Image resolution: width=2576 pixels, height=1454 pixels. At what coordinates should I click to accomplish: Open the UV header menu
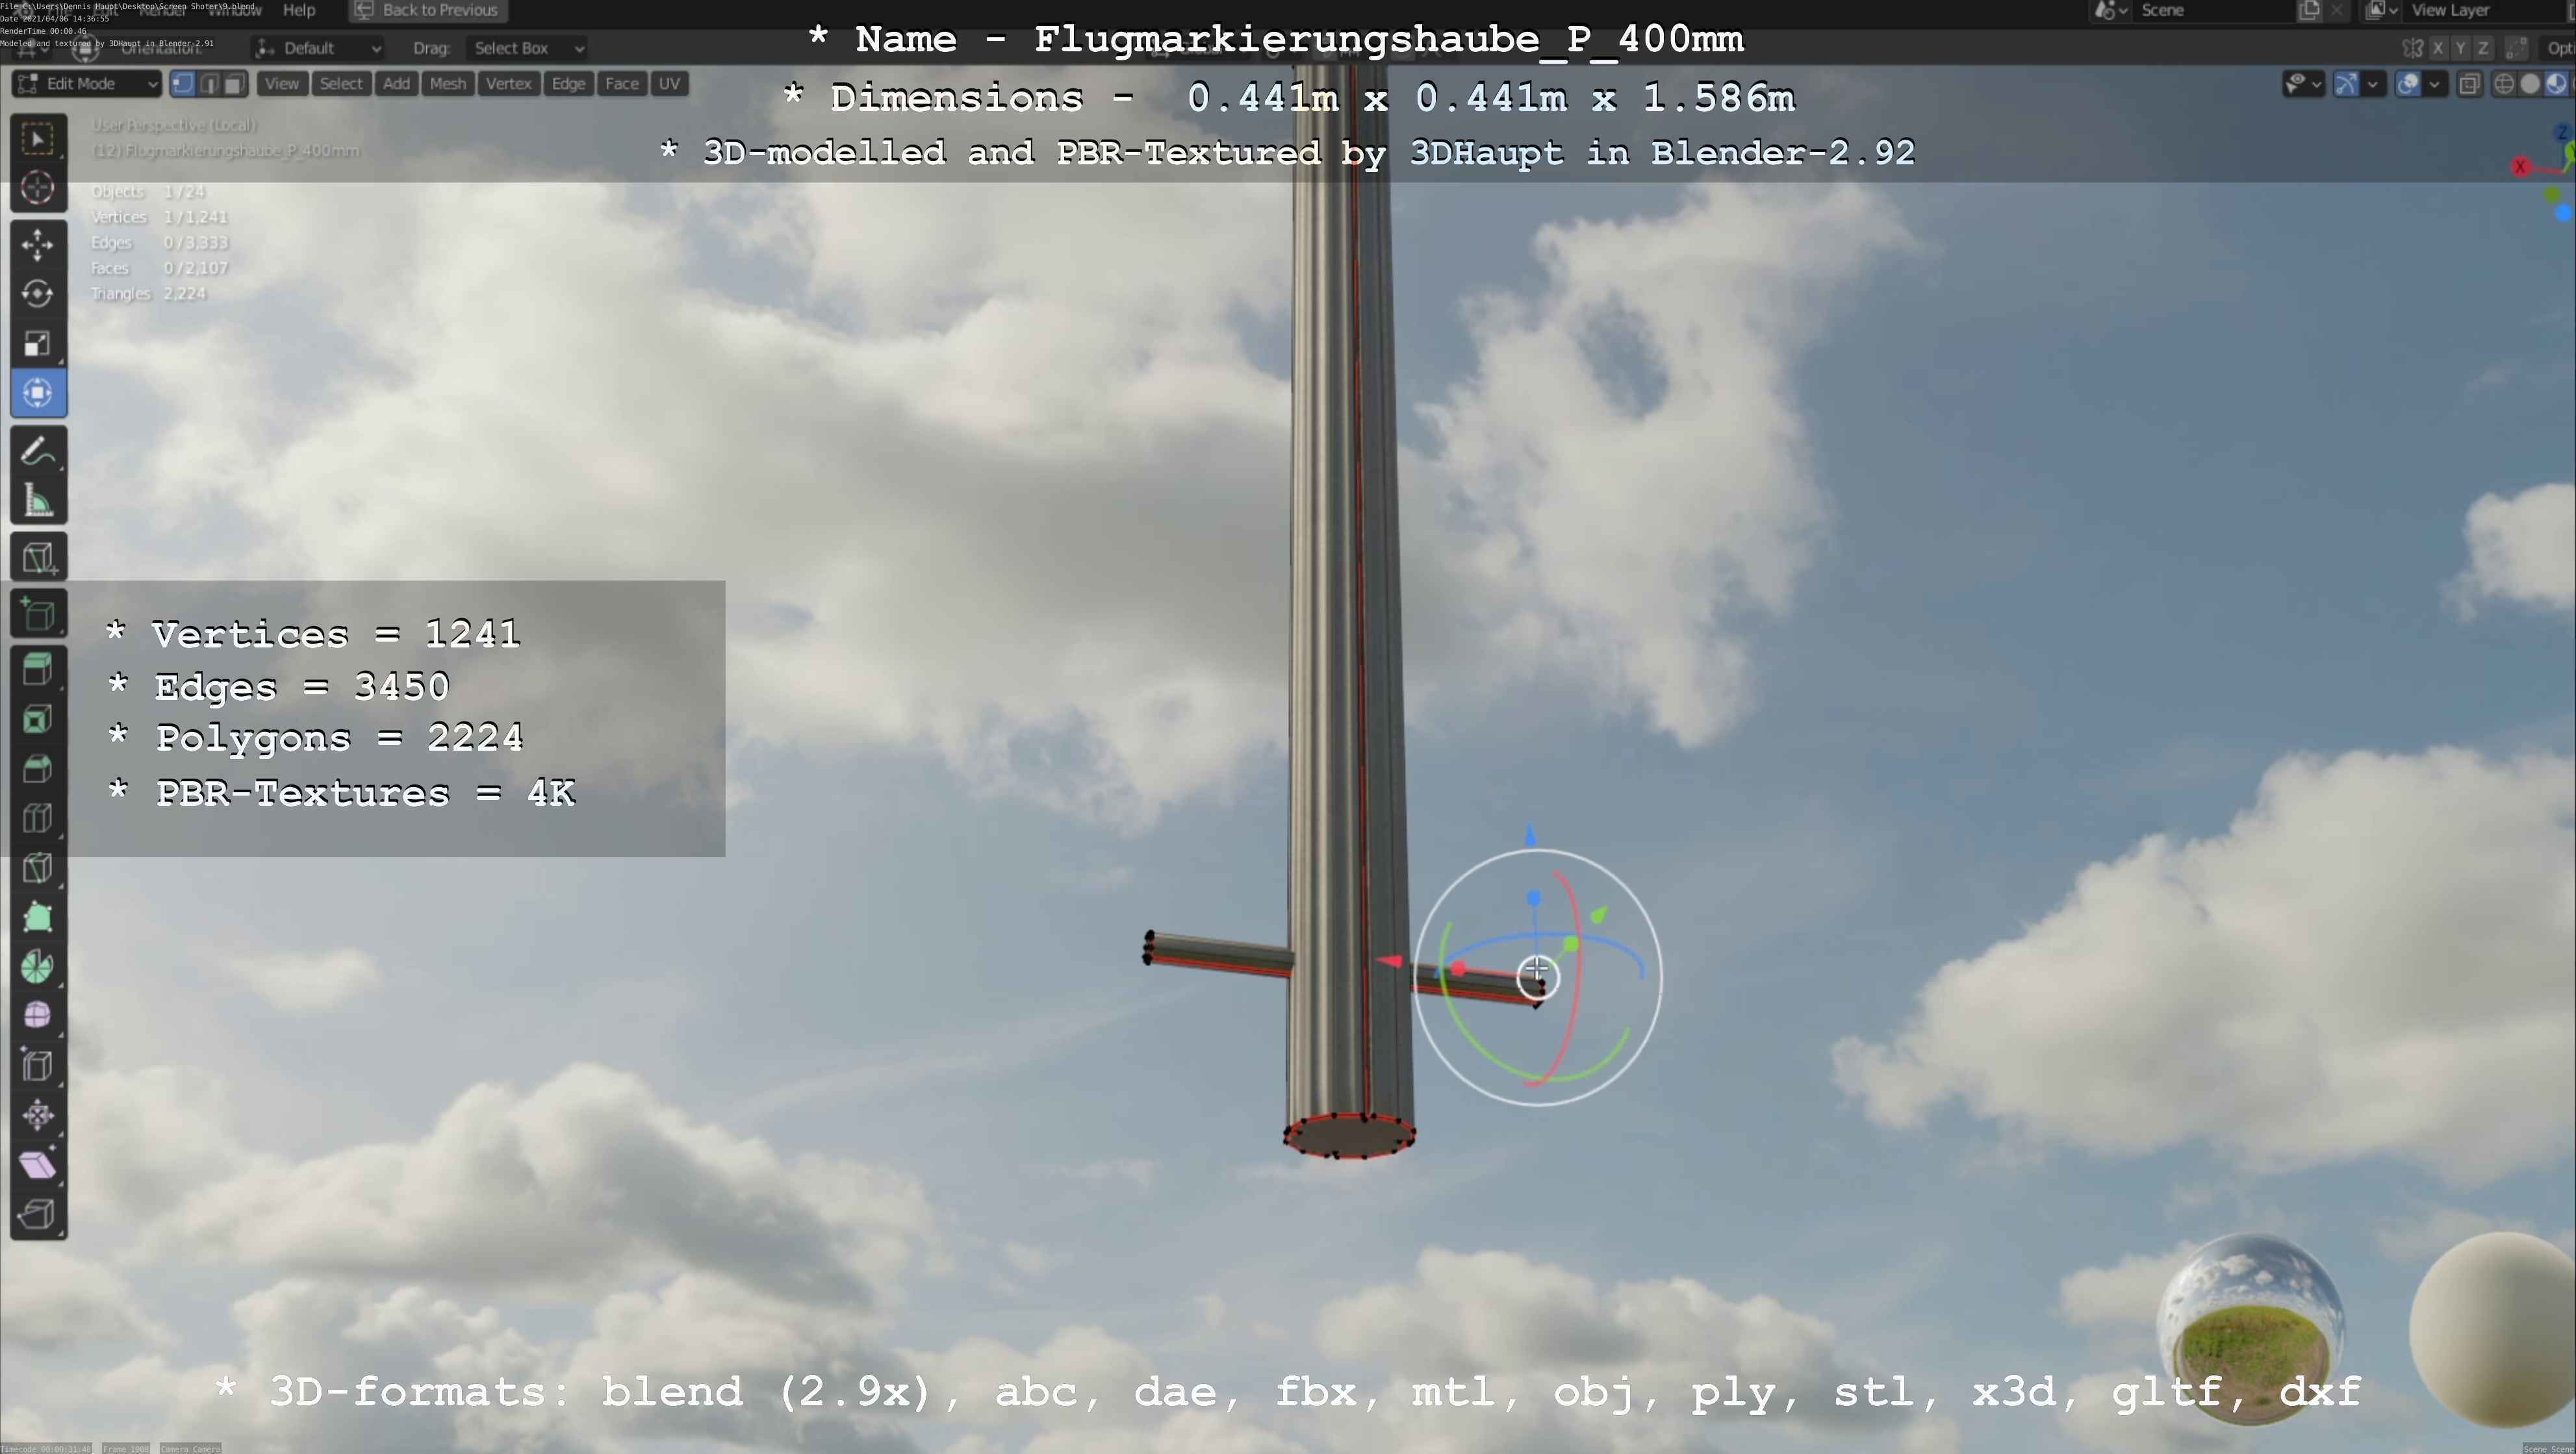point(669,84)
